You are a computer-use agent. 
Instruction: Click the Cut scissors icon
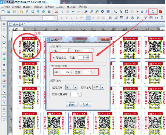tap(56, 12)
